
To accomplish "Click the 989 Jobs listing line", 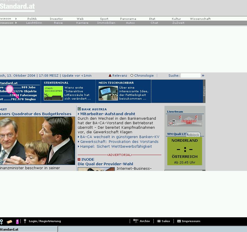I will click(18, 87).
